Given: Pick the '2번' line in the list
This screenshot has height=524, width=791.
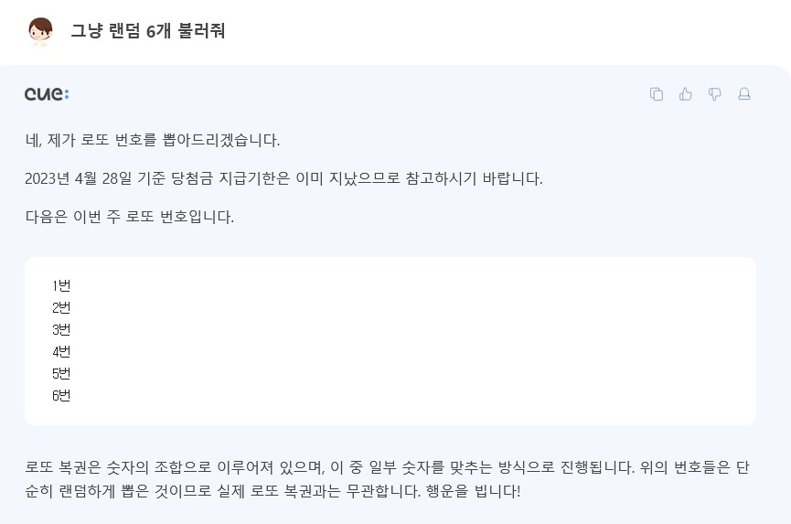Looking at the screenshot, I should click(x=61, y=307).
